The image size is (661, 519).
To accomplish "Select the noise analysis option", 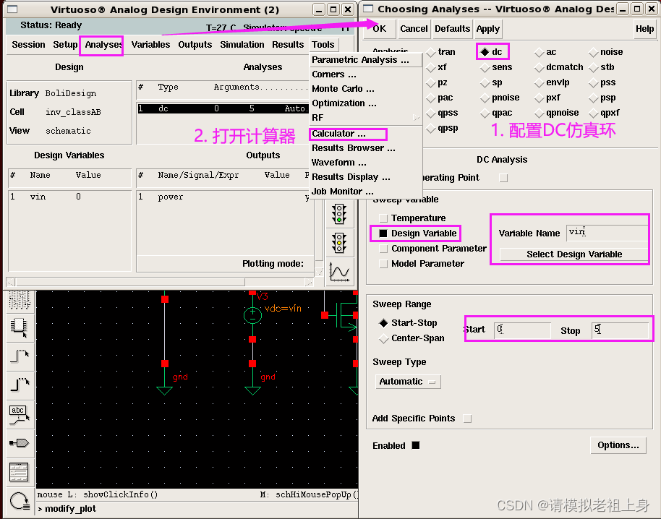I will pos(606,52).
